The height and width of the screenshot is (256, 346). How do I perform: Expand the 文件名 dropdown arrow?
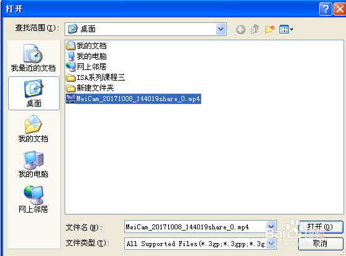click(x=271, y=227)
